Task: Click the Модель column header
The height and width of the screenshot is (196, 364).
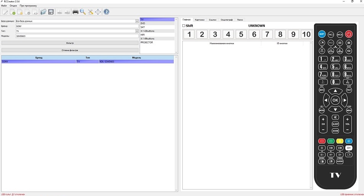Action: (137, 58)
